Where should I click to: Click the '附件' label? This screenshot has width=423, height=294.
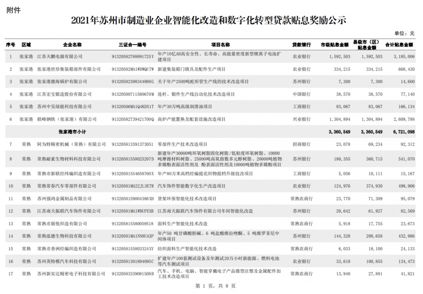(x=13, y=10)
